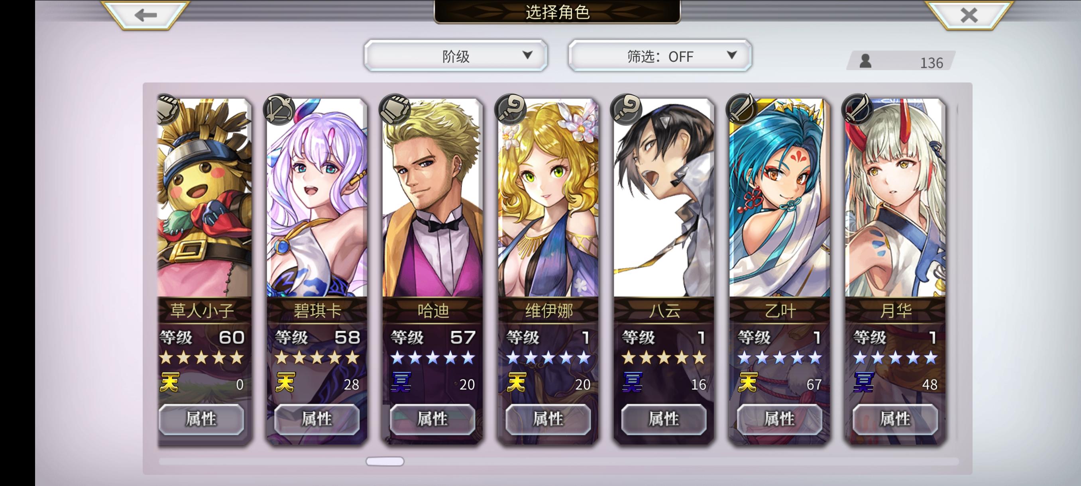Click the bow weapon icon on 碧琪卡
The height and width of the screenshot is (486, 1081).
279,109
